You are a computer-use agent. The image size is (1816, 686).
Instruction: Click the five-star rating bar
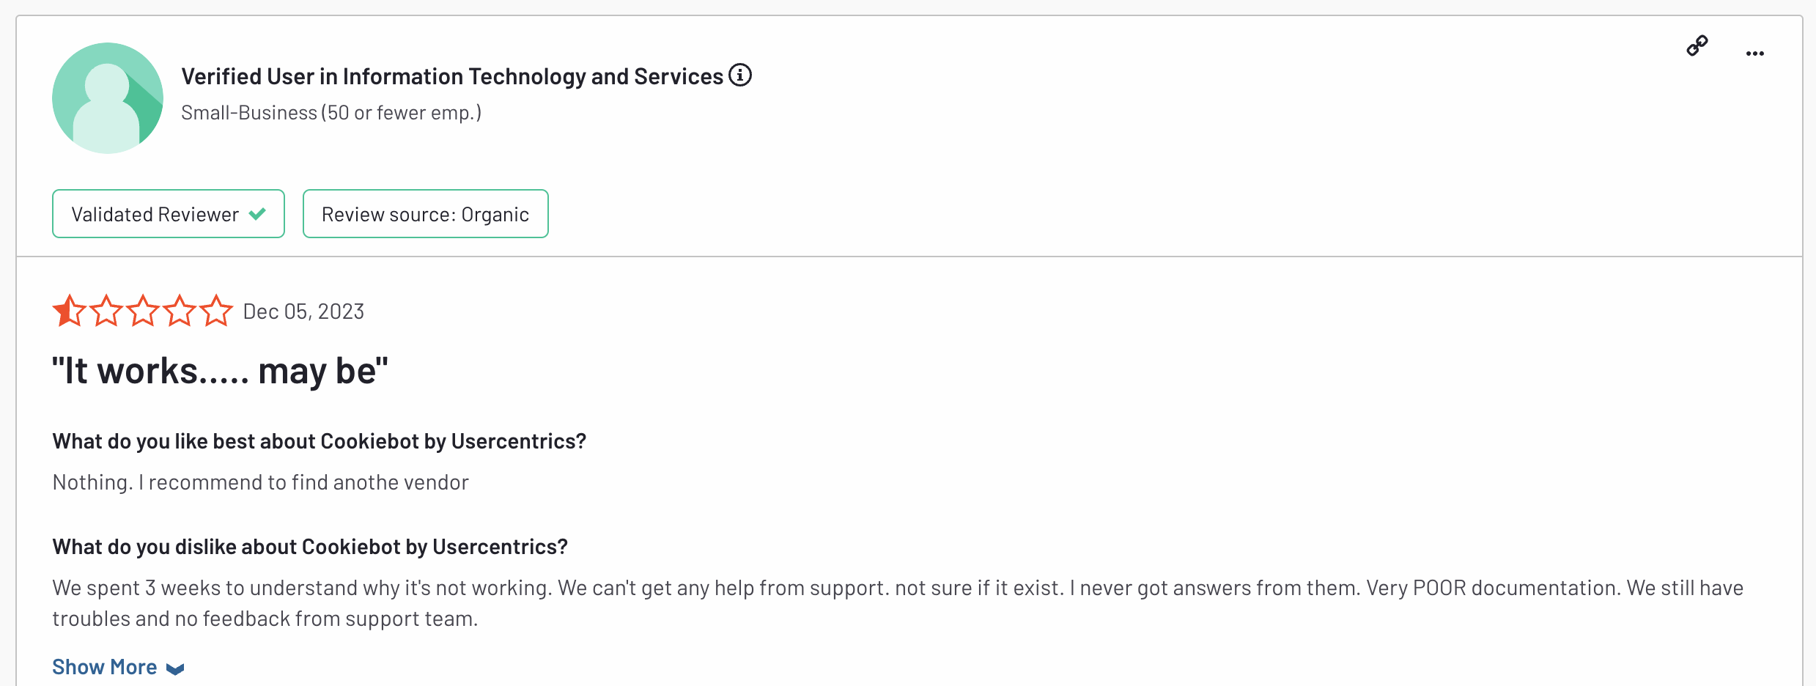pos(141,310)
